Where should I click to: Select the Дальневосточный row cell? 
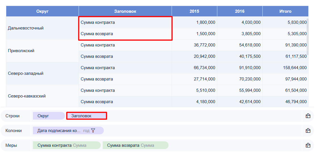tap(42, 28)
